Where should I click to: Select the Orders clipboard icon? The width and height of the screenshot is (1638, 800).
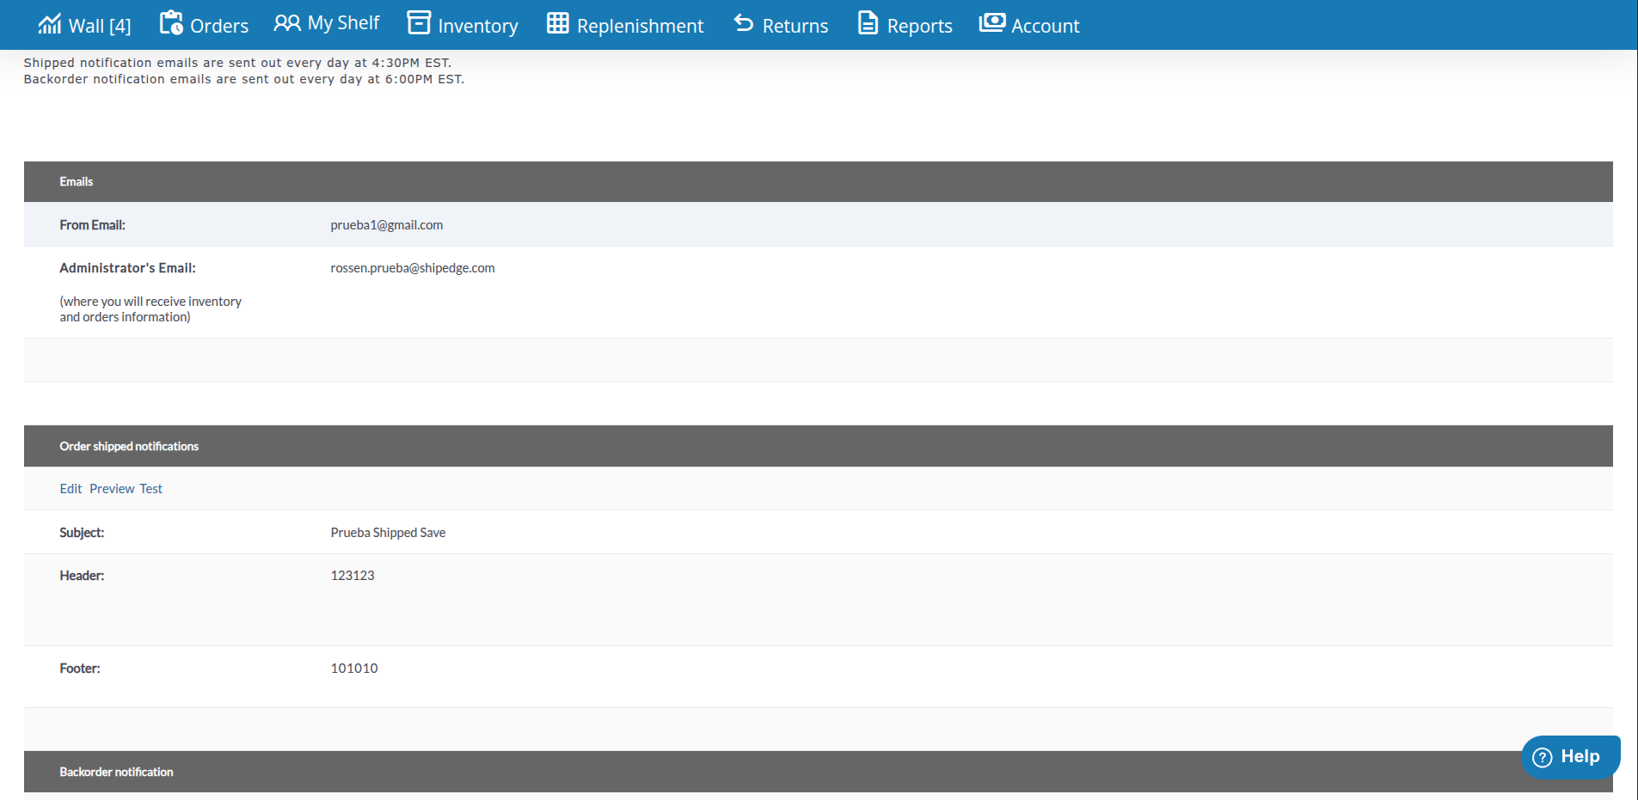click(x=171, y=23)
